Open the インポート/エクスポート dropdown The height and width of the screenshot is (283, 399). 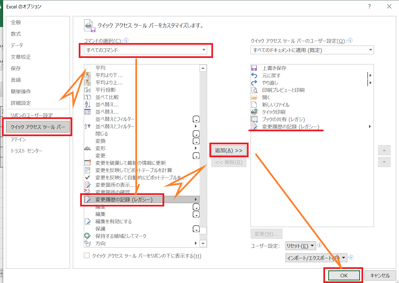(316, 258)
